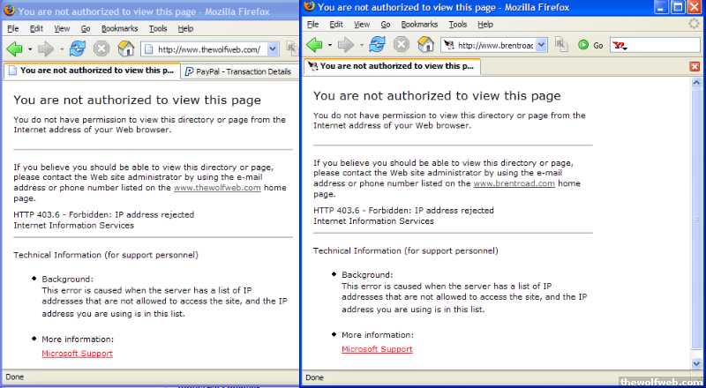Open Edit menu in right window
The width and height of the screenshot is (706, 388).
tap(336, 25)
